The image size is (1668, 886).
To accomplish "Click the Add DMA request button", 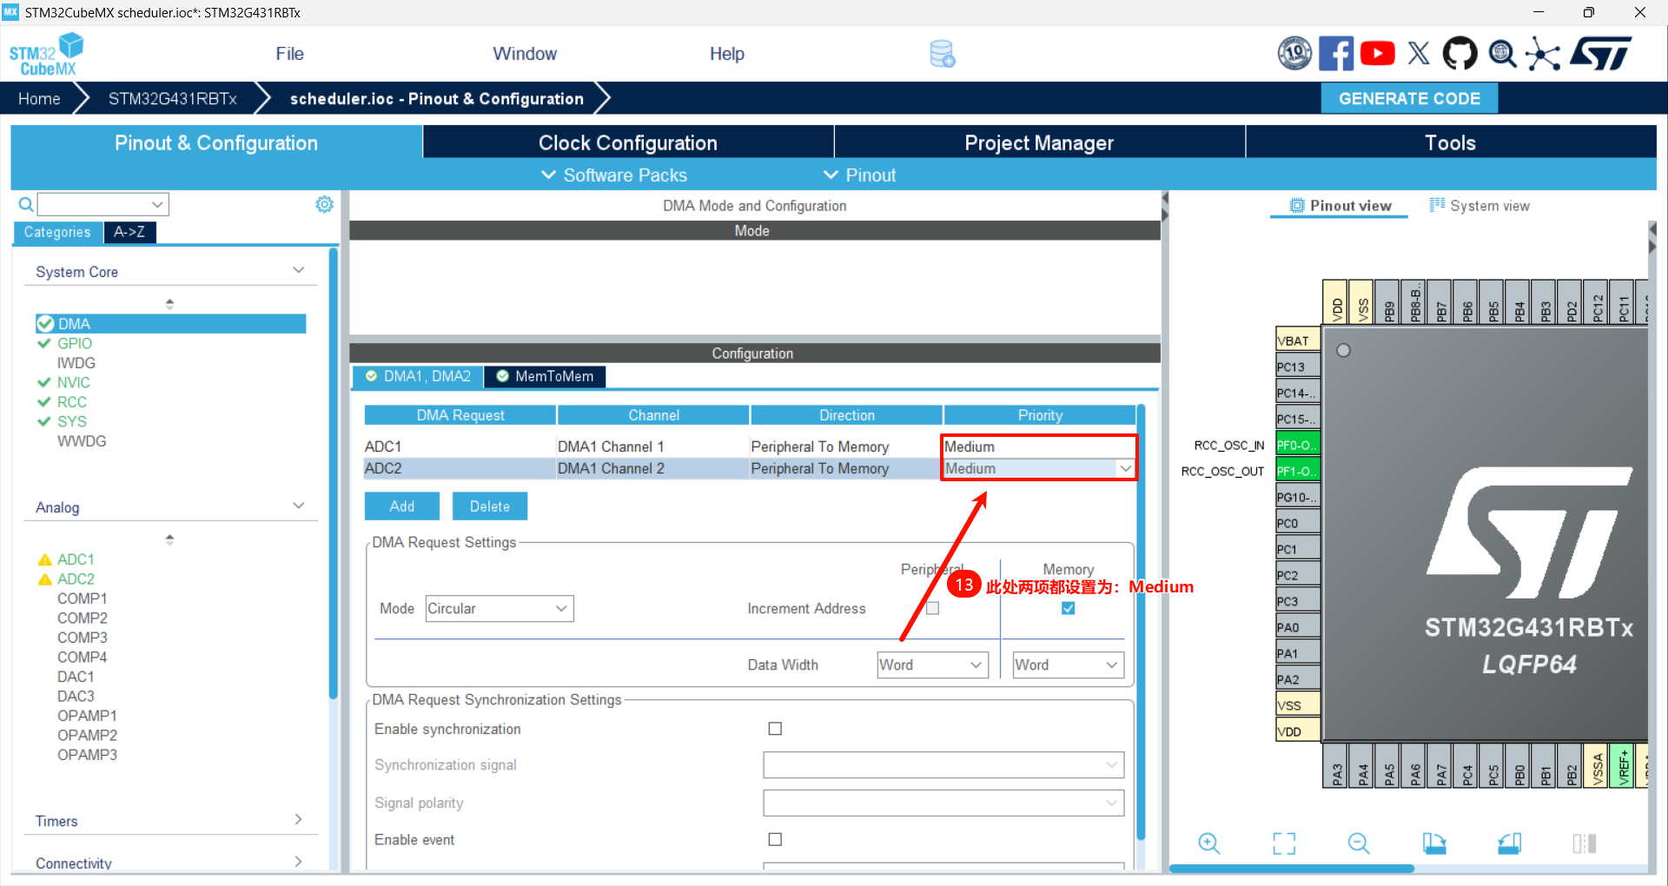I will point(402,506).
